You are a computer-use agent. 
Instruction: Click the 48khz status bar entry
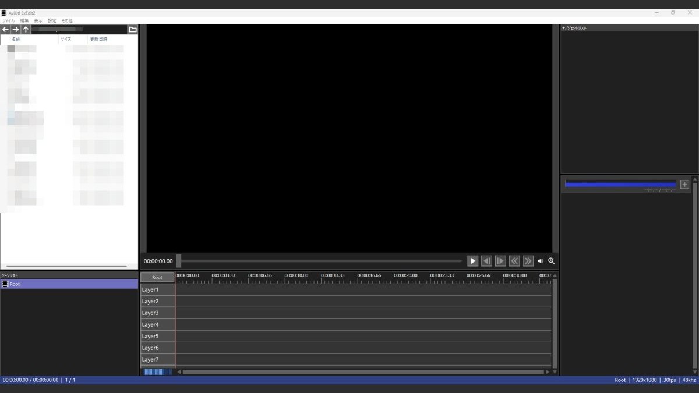689,380
